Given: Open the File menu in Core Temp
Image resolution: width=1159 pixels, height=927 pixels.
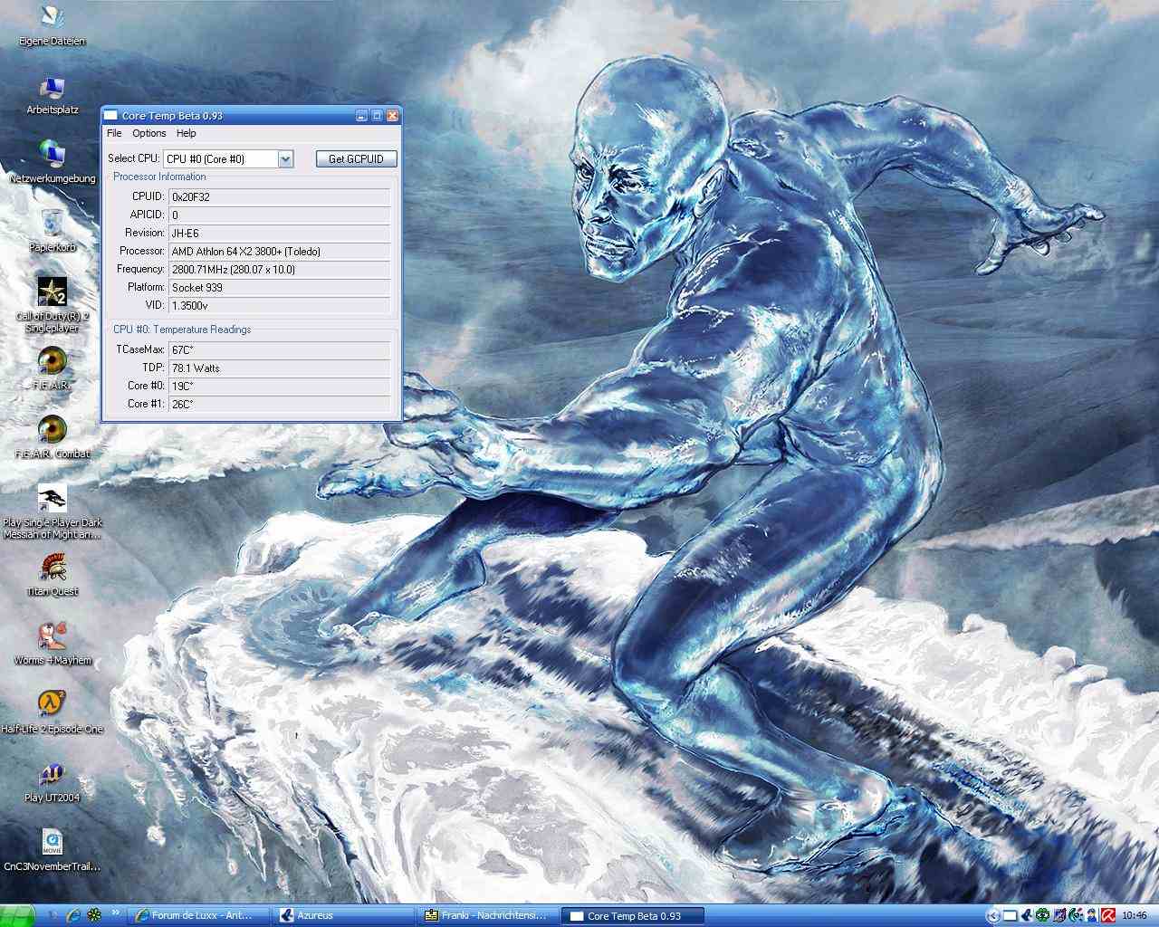Looking at the screenshot, I should pyautogui.click(x=114, y=133).
